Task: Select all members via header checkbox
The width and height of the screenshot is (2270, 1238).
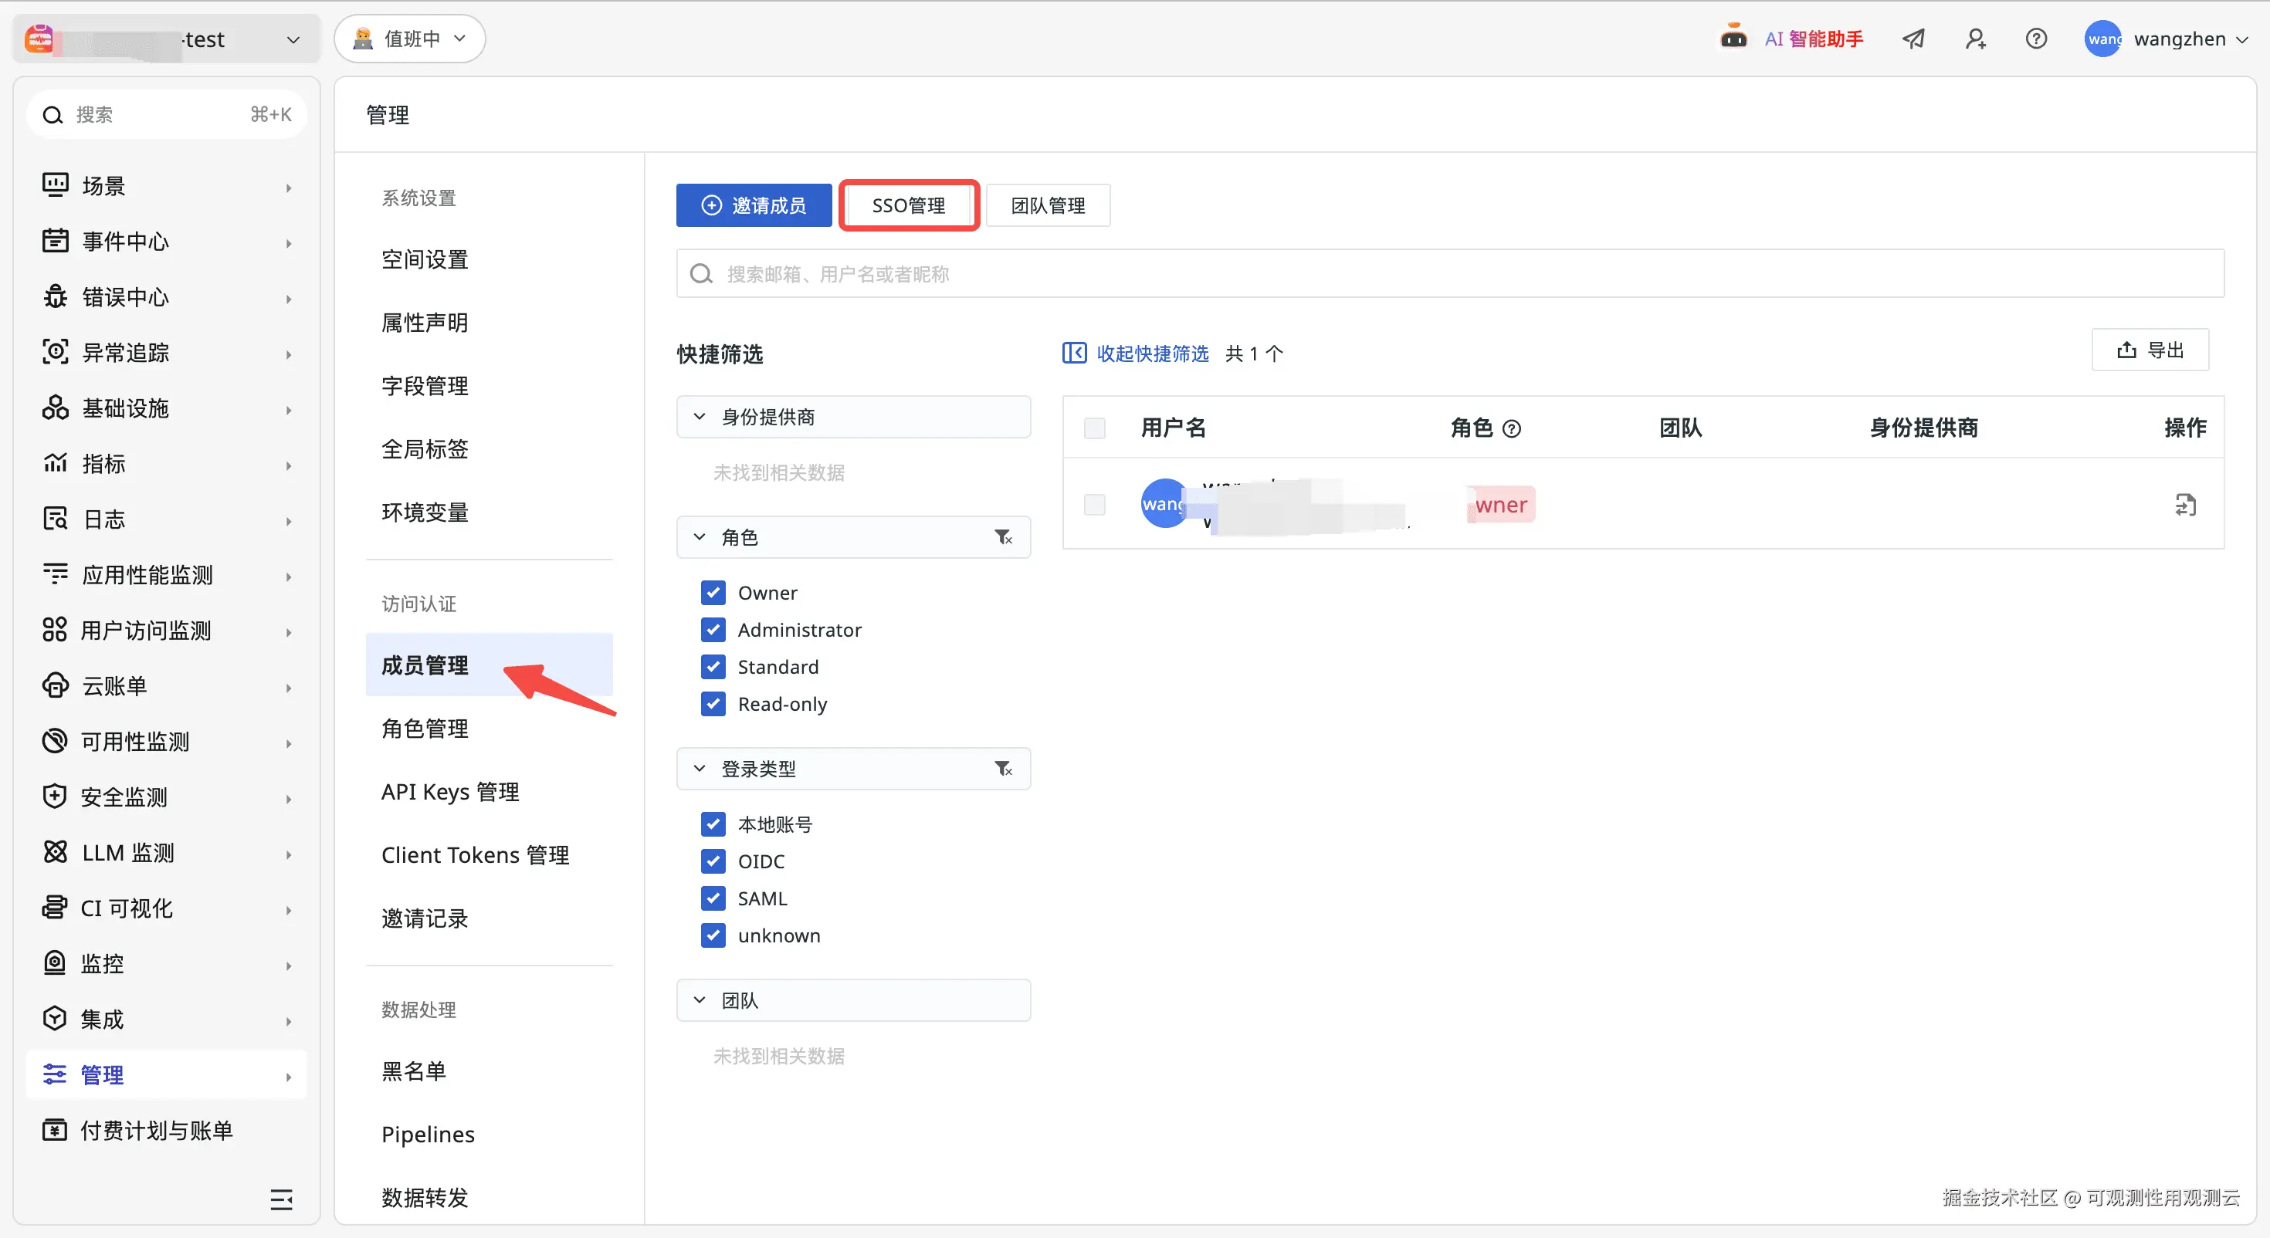Action: [1095, 429]
